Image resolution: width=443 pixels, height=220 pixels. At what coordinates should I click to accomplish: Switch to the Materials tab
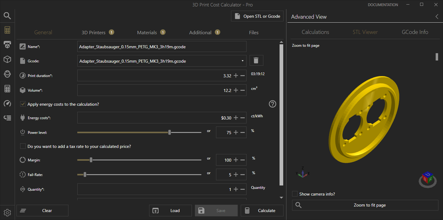[147, 32]
